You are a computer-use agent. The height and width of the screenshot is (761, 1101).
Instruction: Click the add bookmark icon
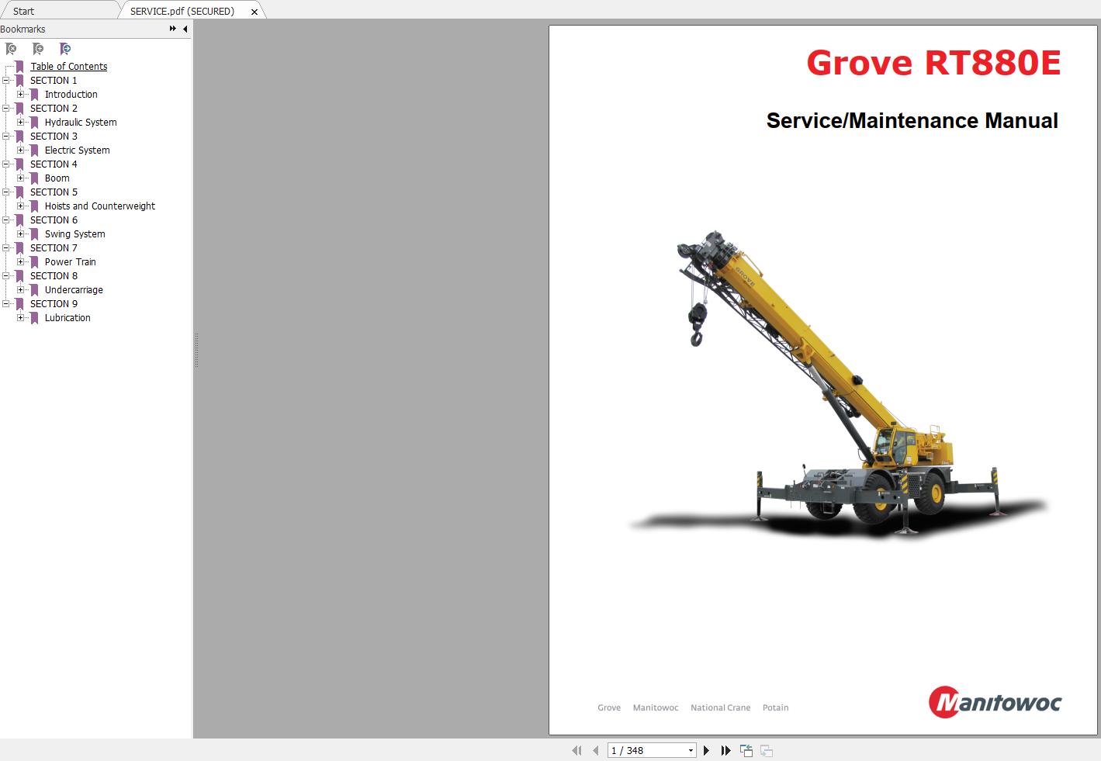(x=38, y=49)
